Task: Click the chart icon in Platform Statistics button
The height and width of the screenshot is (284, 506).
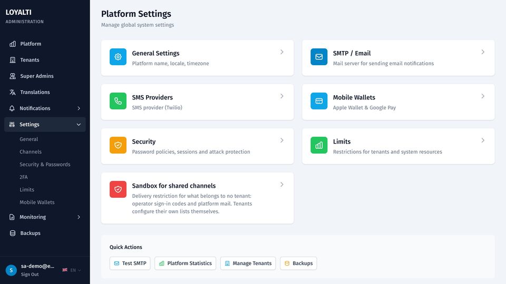Action: [x=162, y=263]
